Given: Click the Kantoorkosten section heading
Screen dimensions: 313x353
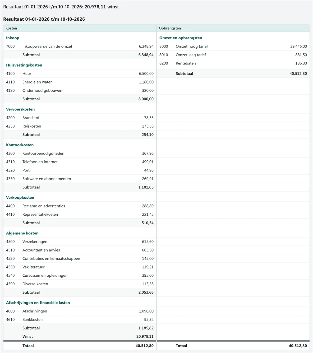Looking at the screenshot, I should click(x=20, y=145).
